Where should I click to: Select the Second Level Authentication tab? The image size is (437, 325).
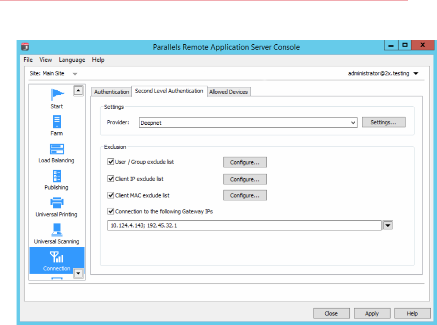click(x=169, y=91)
